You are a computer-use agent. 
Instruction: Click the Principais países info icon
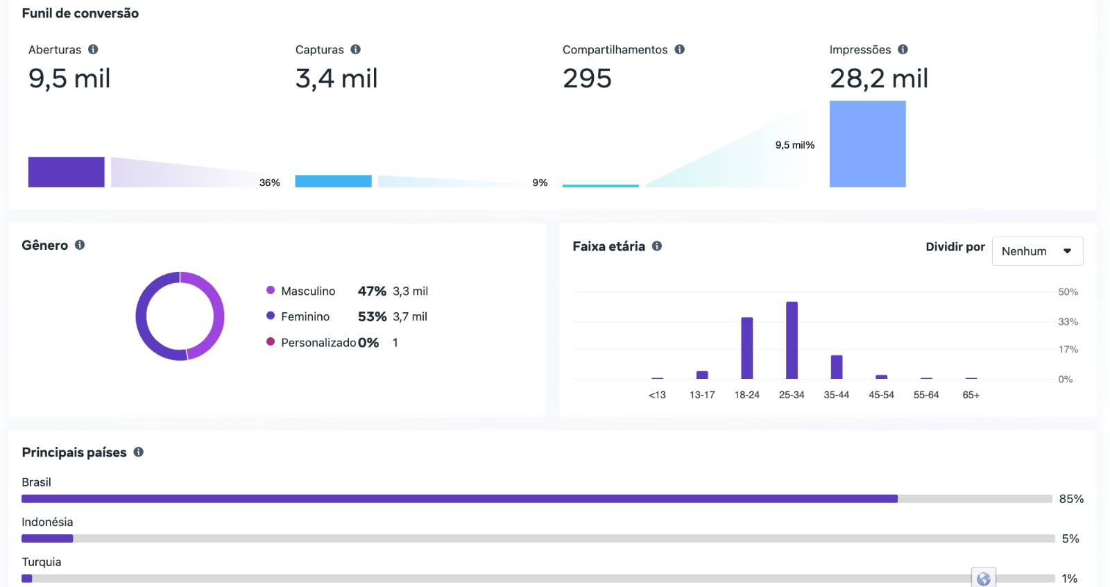(139, 452)
